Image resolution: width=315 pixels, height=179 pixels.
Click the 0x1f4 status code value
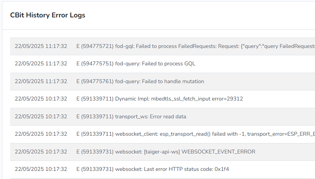pos(226,169)
